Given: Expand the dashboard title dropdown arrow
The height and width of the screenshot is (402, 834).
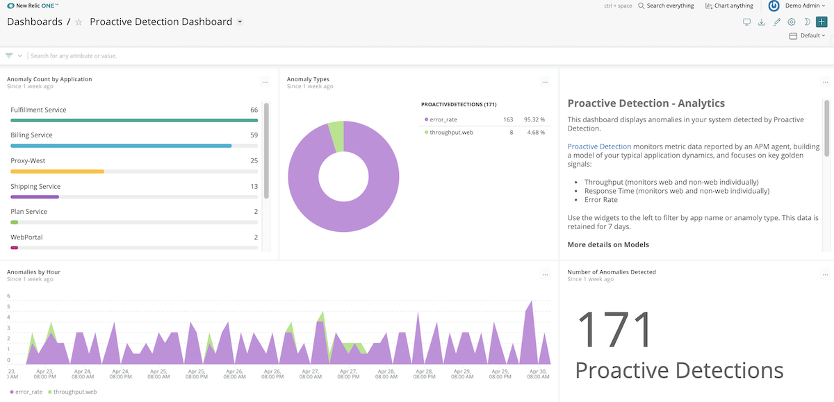Looking at the screenshot, I should click(240, 22).
